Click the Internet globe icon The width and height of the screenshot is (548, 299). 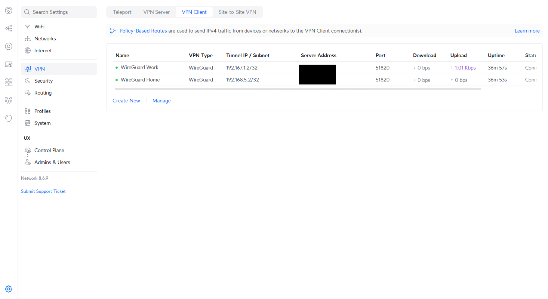pyautogui.click(x=27, y=50)
